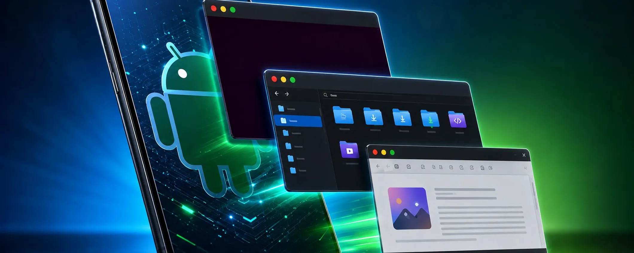
Task: Click the green button of the light document window
Action: (392, 153)
